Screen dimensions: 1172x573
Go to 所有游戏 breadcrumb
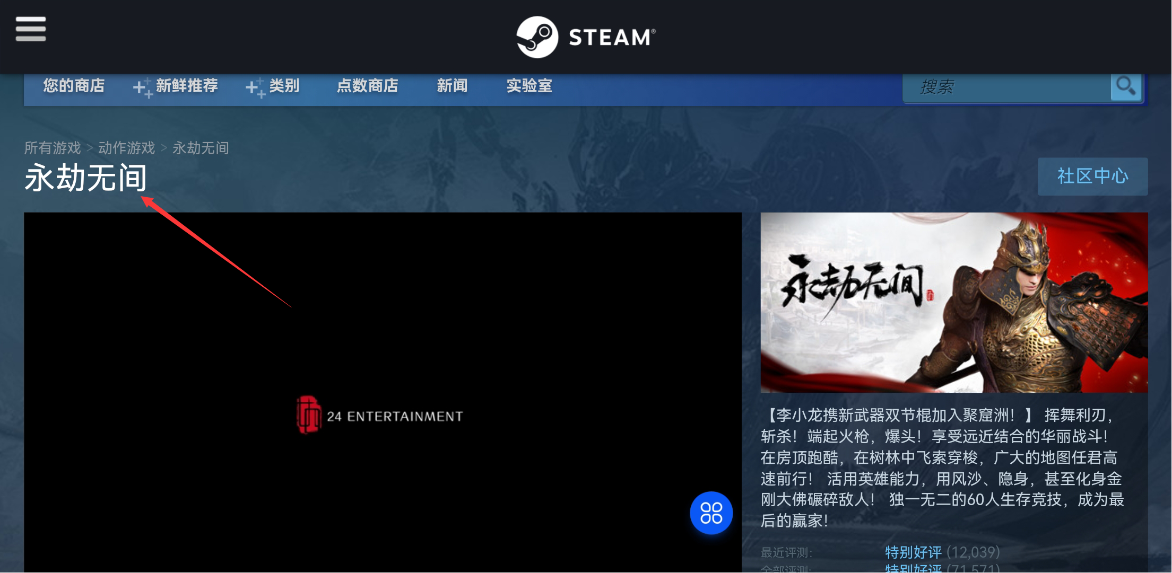53,148
